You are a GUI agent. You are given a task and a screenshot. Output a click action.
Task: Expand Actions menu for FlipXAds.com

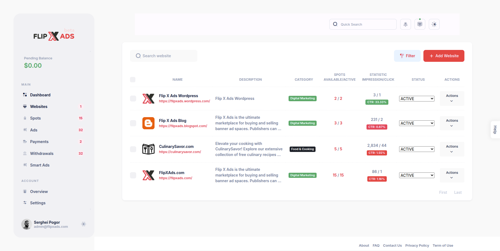452,175
